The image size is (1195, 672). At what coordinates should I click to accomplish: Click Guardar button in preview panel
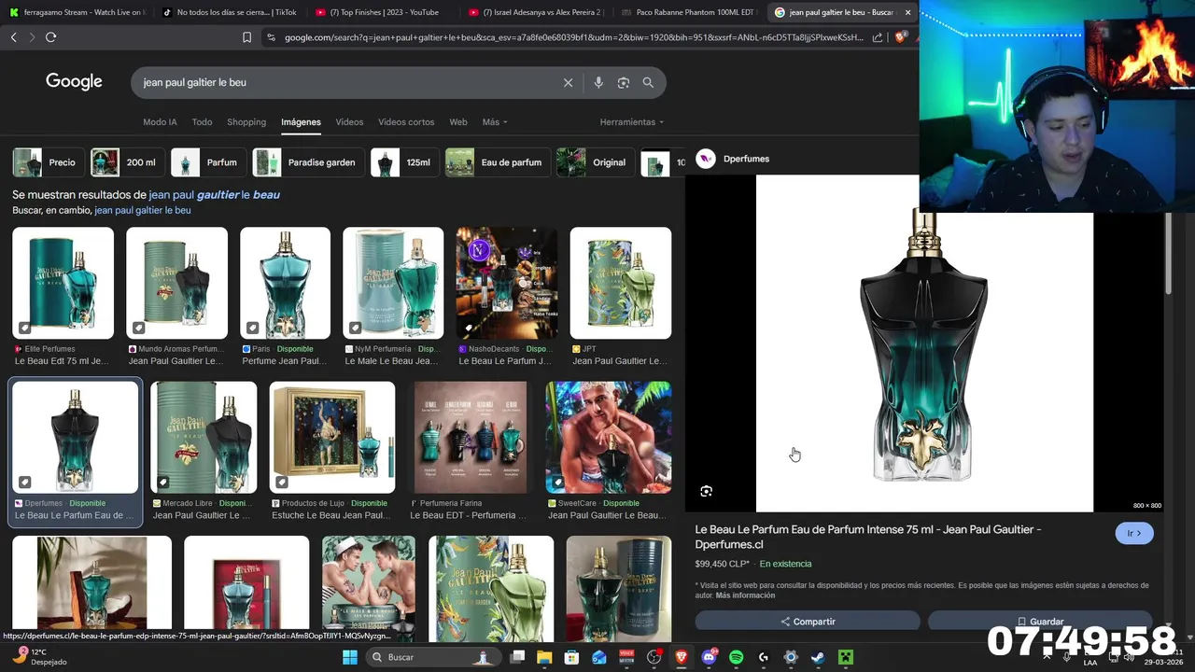pos(1040,622)
